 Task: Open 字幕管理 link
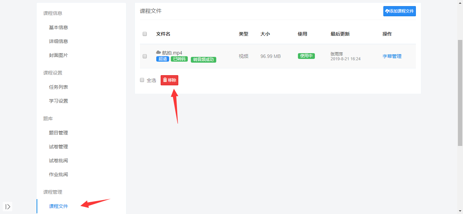click(x=392, y=56)
